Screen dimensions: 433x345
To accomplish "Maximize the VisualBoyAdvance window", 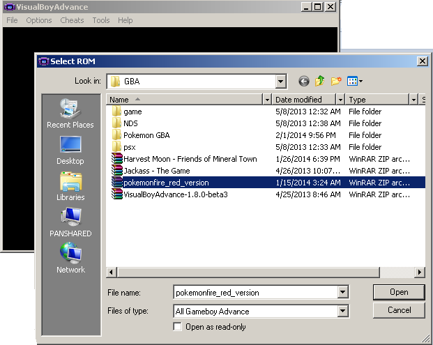I will (317, 7).
